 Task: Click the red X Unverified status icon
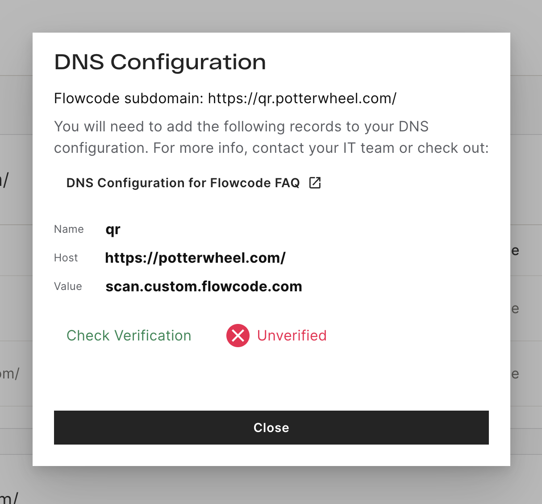click(238, 336)
